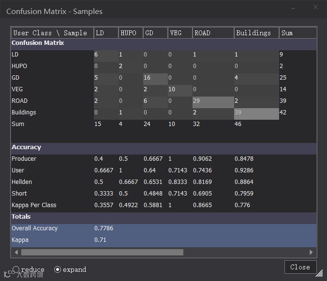The width and height of the screenshot is (327, 281).
Task: Click the Confusion Matrix - Samples title
Action: pyautogui.click(x=55, y=12)
